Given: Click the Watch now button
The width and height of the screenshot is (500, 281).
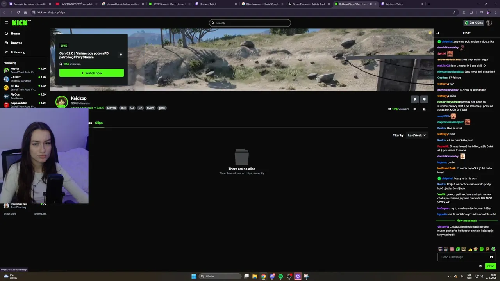Looking at the screenshot, I should tap(91, 73).
